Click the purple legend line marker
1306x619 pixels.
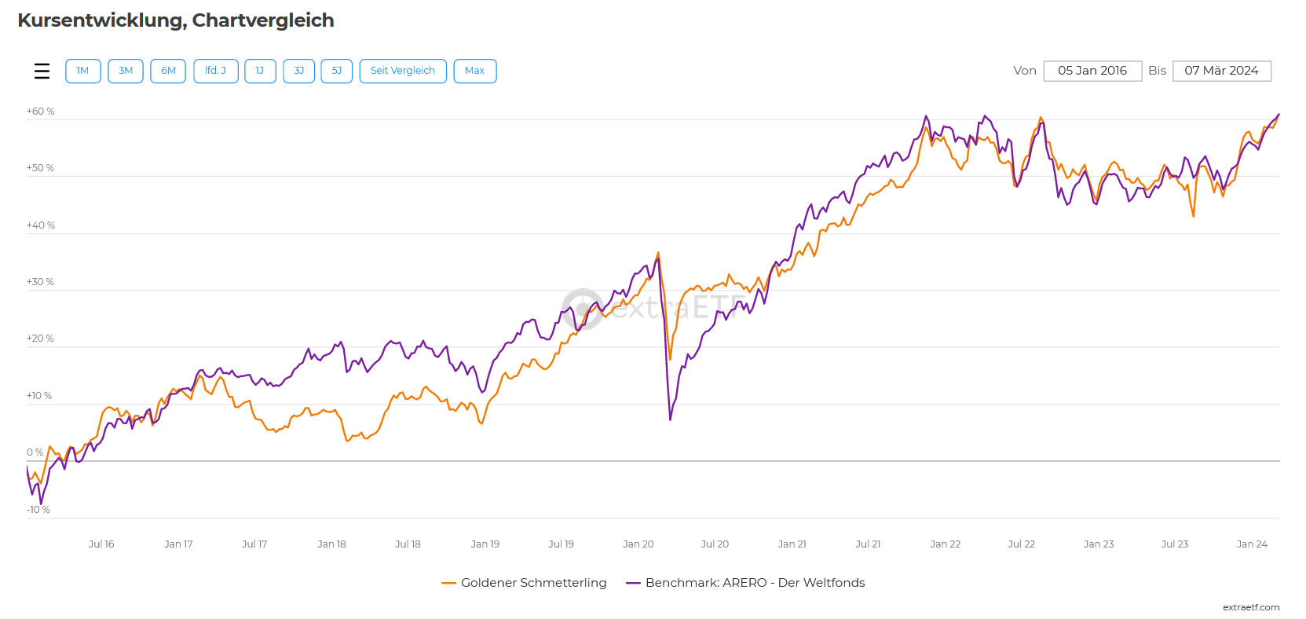(x=633, y=583)
